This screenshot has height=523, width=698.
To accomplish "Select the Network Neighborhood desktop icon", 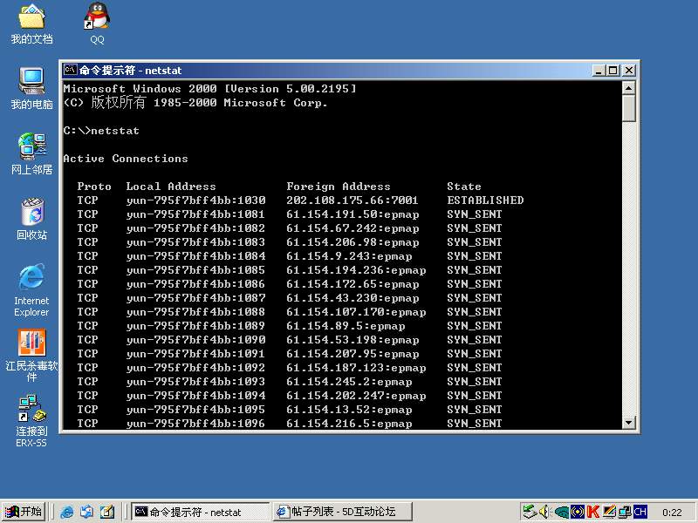I will tap(31, 153).
